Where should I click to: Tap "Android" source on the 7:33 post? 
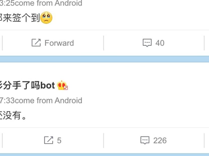pyautogui.click(x=68, y=100)
